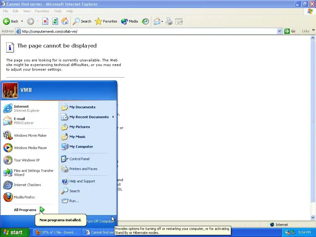Click the Refresh page icon
The width and height of the screenshot is (316, 237).
pyautogui.click(x=55, y=21)
